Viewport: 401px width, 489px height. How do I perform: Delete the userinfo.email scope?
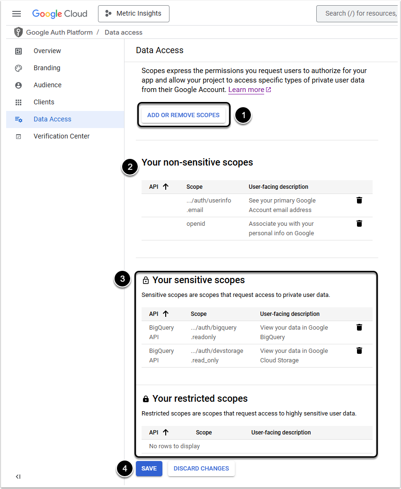tap(359, 201)
